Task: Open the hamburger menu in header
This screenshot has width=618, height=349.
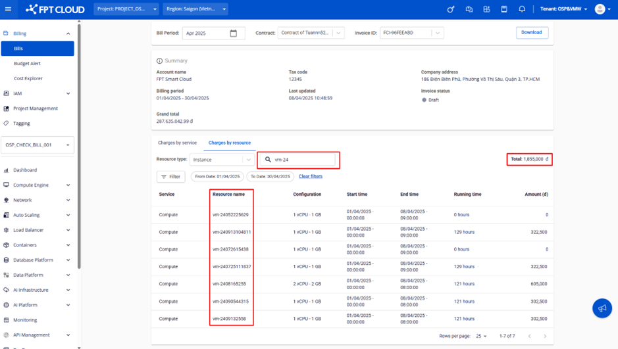Action: pyautogui.click(x=8, y=9)
